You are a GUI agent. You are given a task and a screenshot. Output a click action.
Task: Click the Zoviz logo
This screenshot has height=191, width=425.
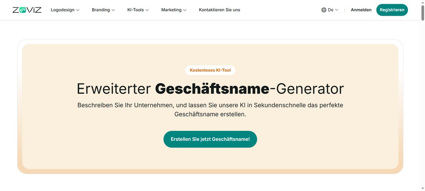[27, 10]
